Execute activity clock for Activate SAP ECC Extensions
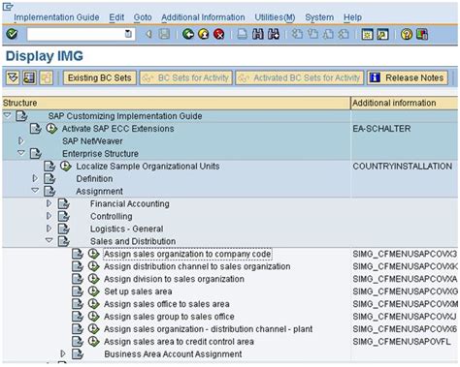 [x=51, y=129]
